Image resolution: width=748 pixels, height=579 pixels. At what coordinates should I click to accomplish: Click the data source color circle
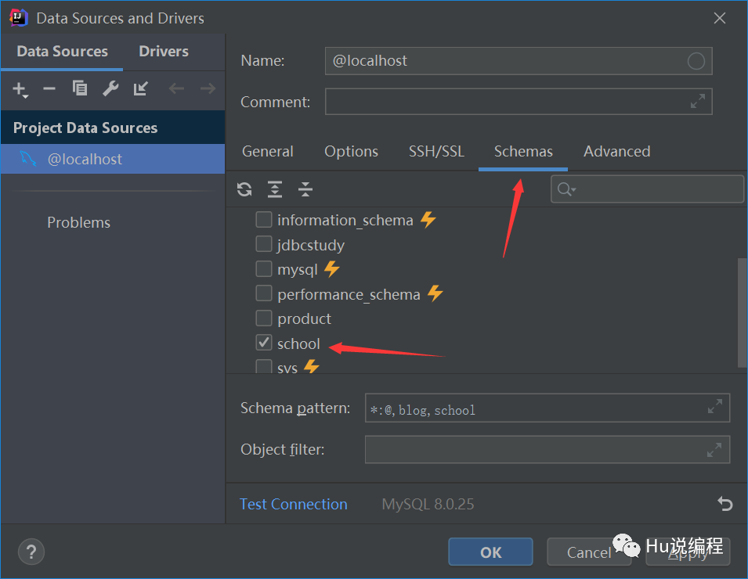(x=696, y=61)
